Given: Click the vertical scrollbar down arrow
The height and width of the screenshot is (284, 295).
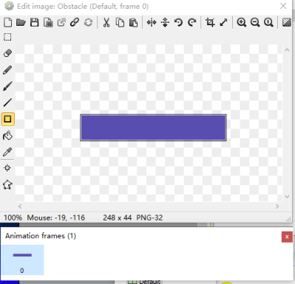Looking at the screenshot, I should pyautogui.click(x=287, y=197).
